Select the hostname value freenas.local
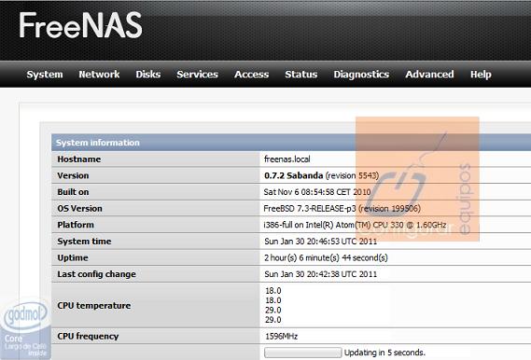 (286, 159)
